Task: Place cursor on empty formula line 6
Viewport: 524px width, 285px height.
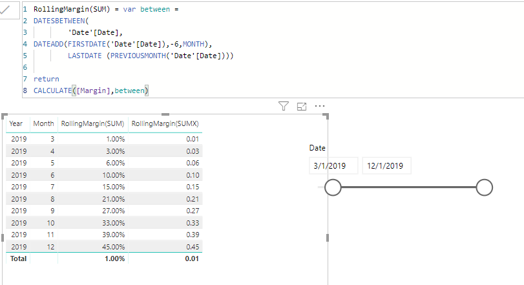Action: [134, 67]
